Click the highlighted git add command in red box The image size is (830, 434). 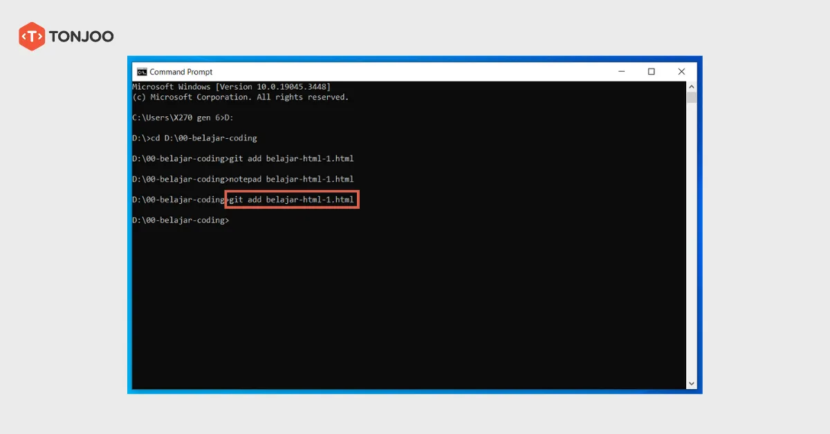[x=291, y=200]
